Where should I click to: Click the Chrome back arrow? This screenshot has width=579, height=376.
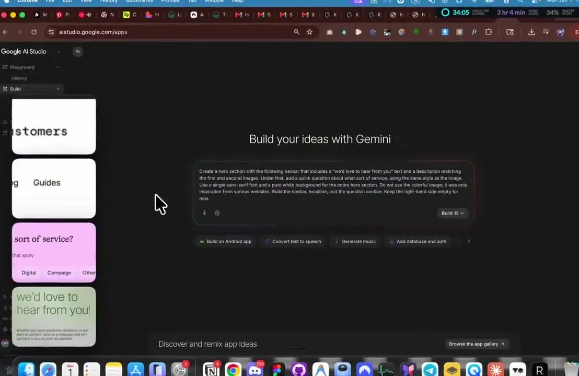click(x=5, y=32)
